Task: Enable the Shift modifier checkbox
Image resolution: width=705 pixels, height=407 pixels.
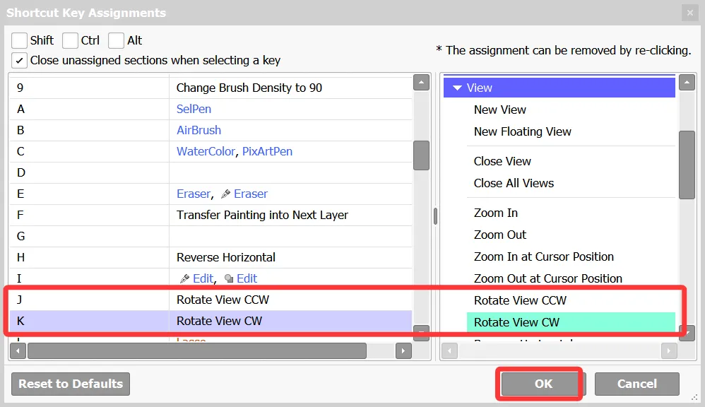Action: pos(19,40)
